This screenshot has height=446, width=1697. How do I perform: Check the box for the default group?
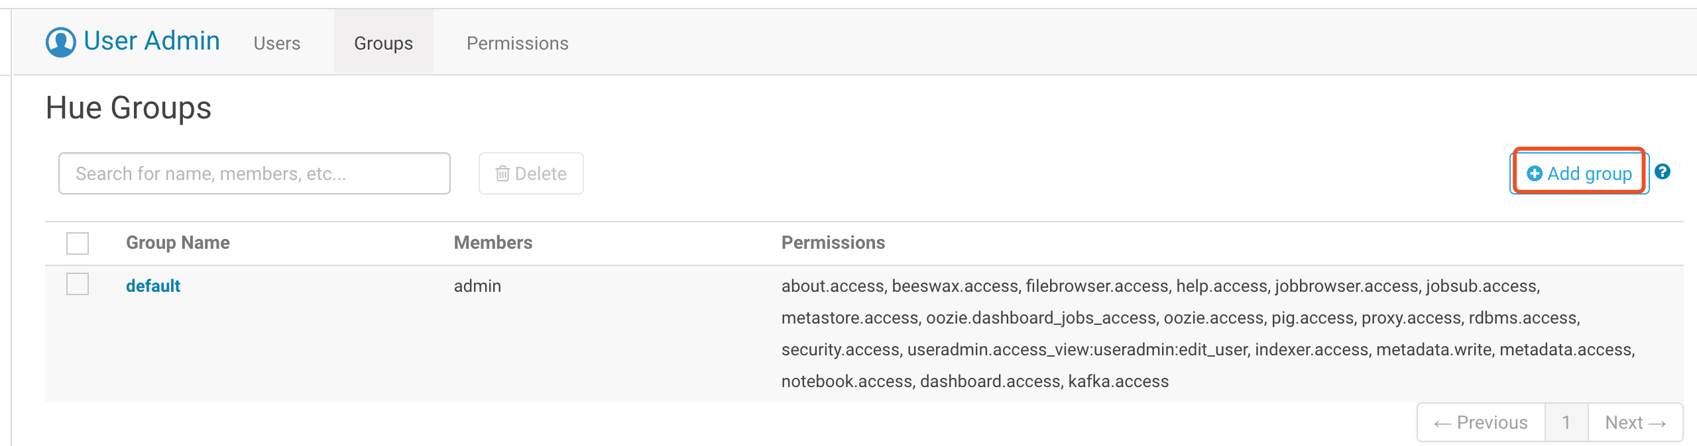(78, 285)
